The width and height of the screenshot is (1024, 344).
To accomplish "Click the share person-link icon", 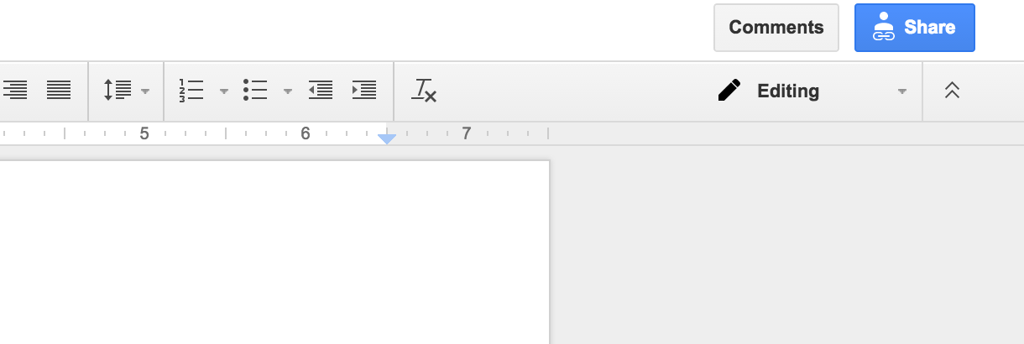I will [884, 28].
